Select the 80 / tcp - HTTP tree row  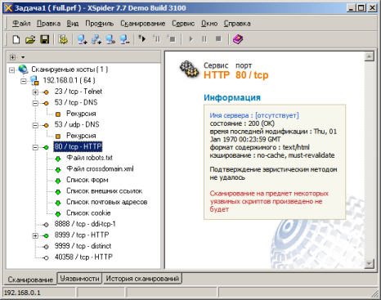(x=78, y=146)
